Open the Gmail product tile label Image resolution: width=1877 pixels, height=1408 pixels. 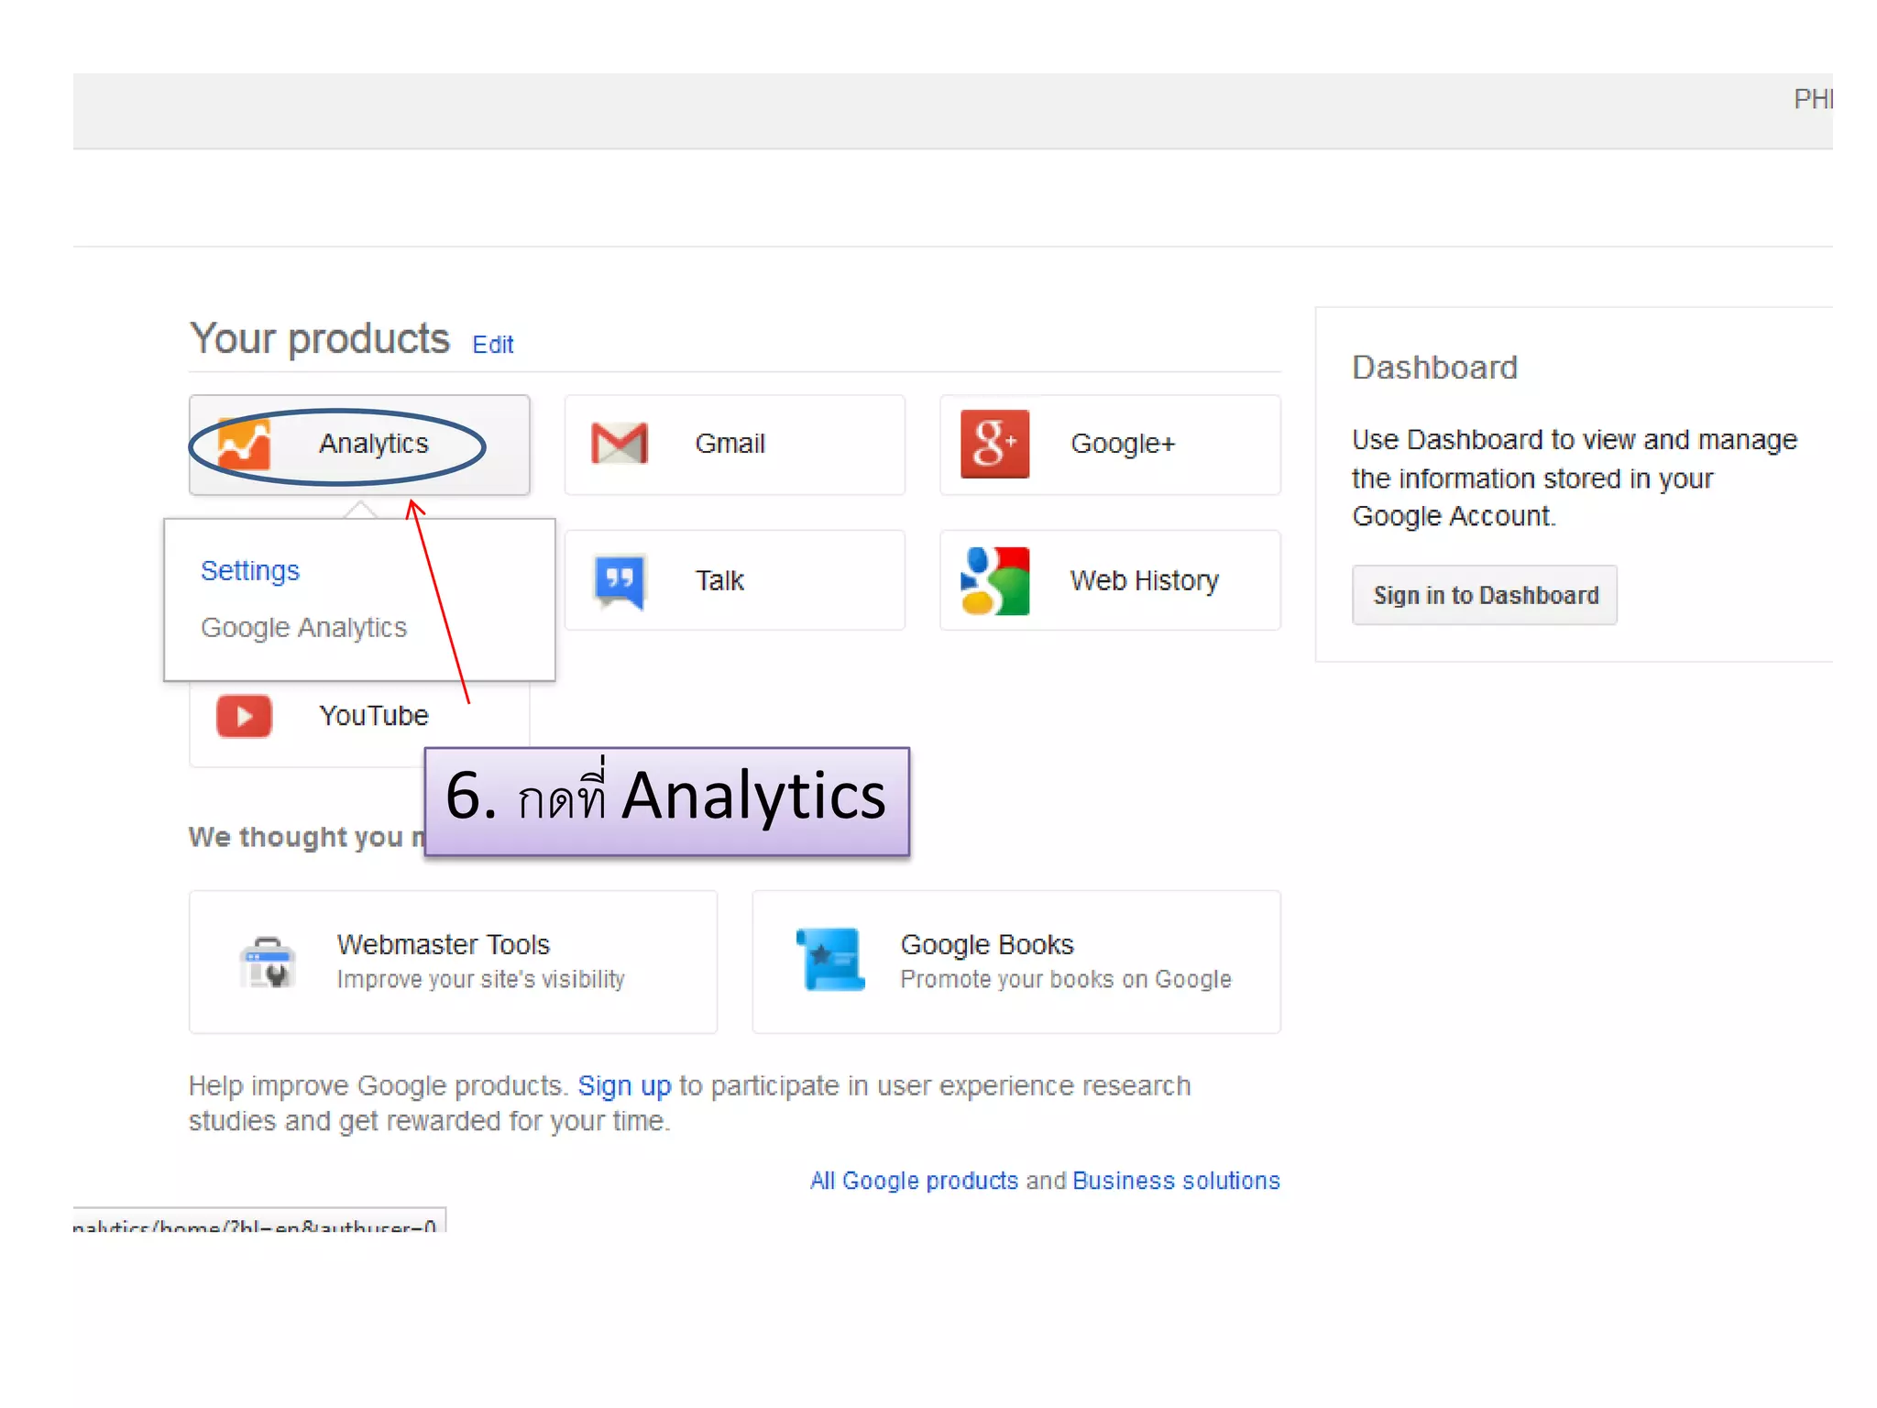[730, 444]
